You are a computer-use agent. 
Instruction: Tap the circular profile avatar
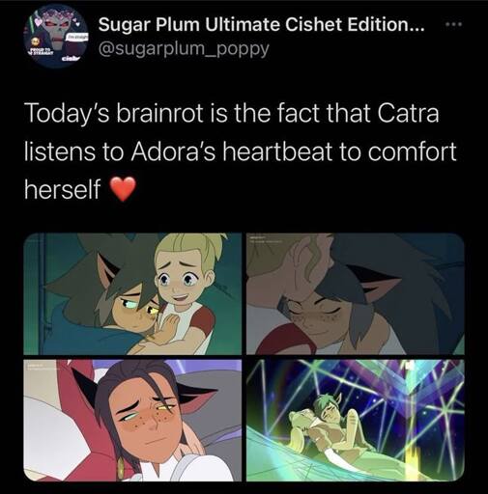click(56, 37)
